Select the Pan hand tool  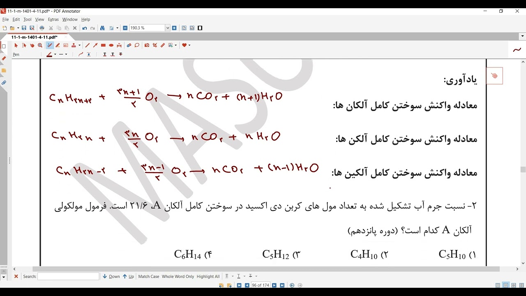click(x=32, y=45)
